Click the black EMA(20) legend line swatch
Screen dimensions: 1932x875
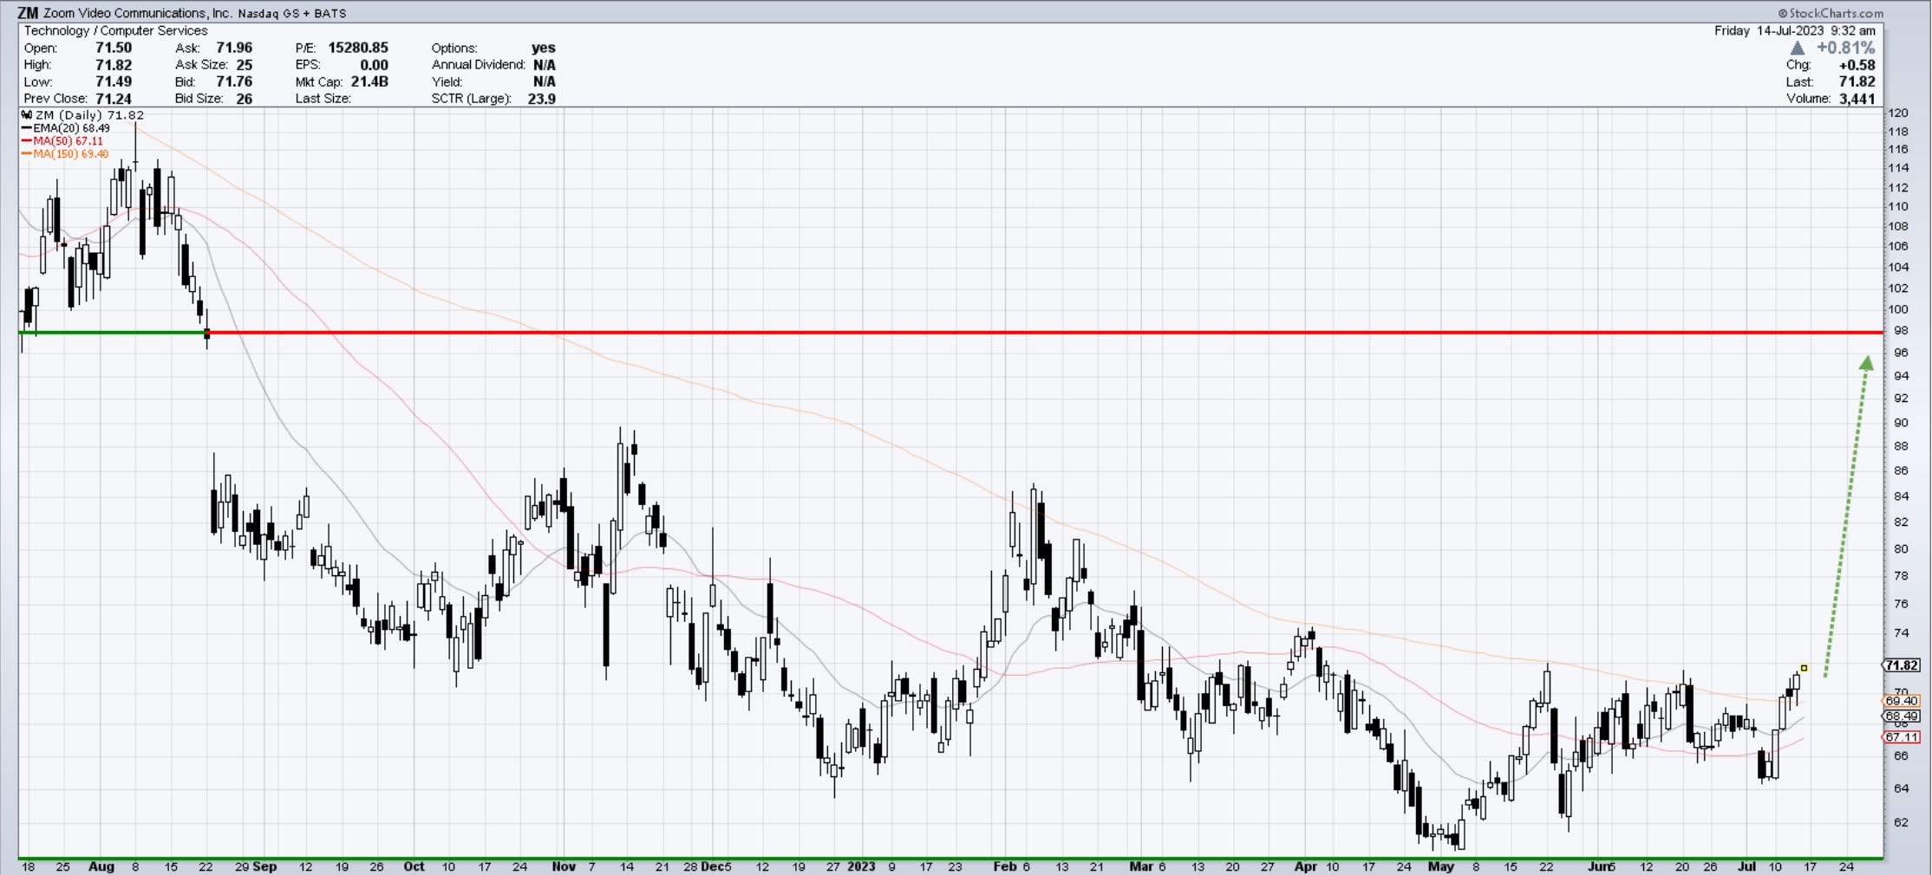[x=27, y=128]
